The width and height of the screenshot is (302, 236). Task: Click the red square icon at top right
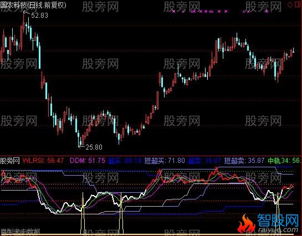pyautogui.click(x=298, y=4)
